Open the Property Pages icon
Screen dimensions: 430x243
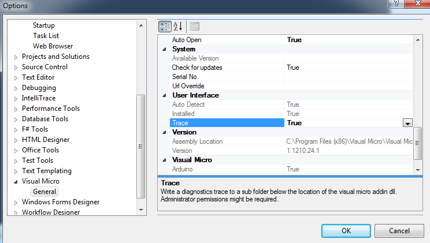pos(195,27)
